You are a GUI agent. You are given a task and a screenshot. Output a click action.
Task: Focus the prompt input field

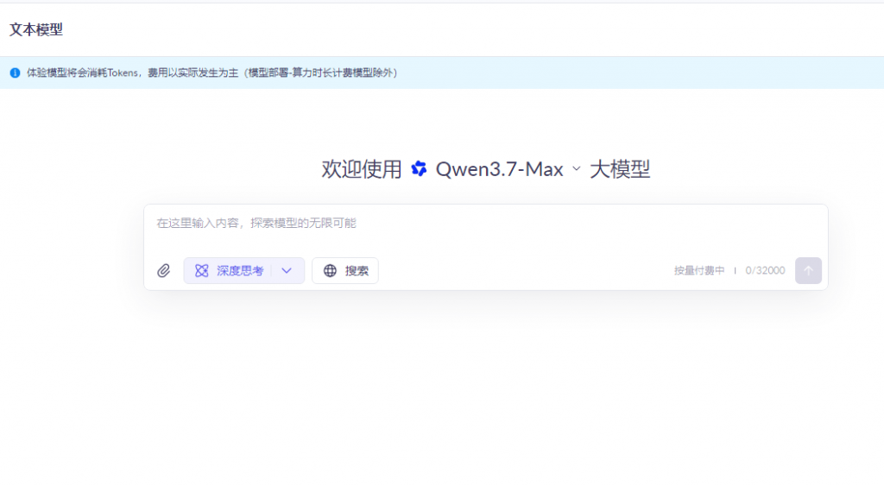[x=485, y=224]
